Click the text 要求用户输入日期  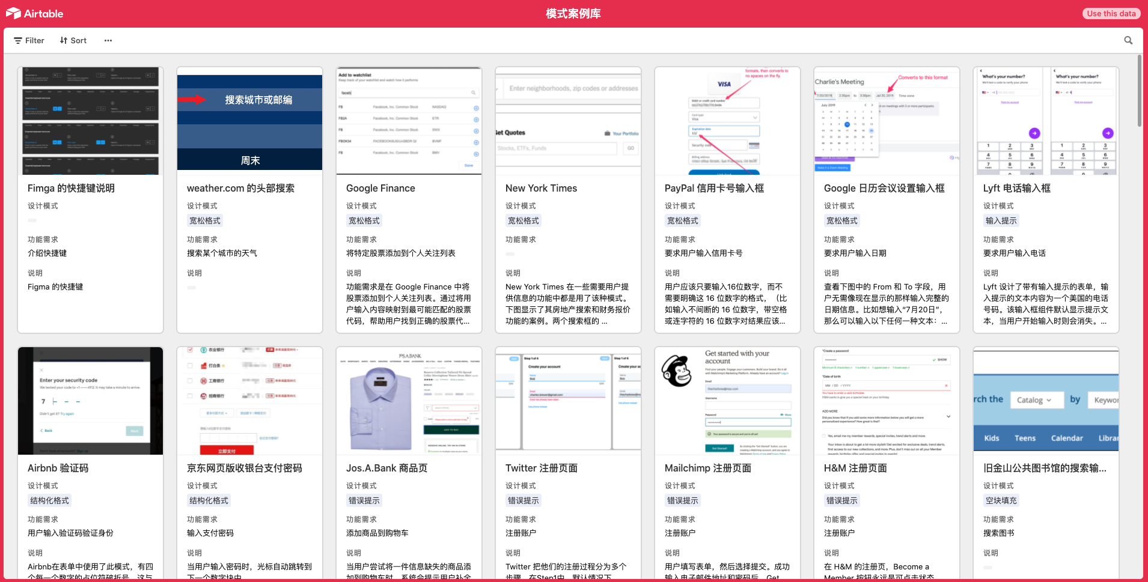click(855, 253)
